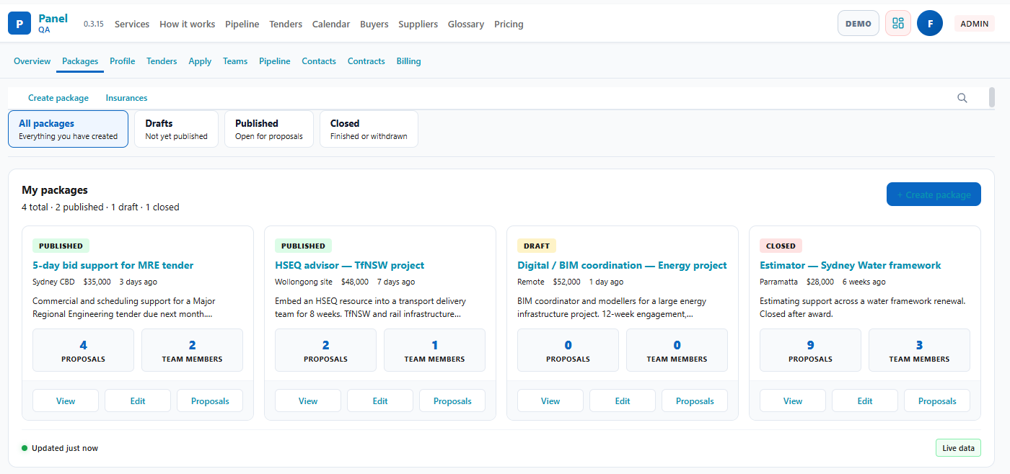View the 5-day bid support package

pos(66,401)
